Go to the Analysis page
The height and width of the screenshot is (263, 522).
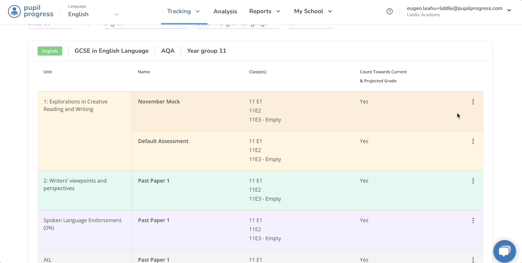(x=225, y=11)
